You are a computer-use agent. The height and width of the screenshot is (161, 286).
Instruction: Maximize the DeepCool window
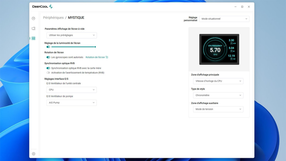[242, 7]
